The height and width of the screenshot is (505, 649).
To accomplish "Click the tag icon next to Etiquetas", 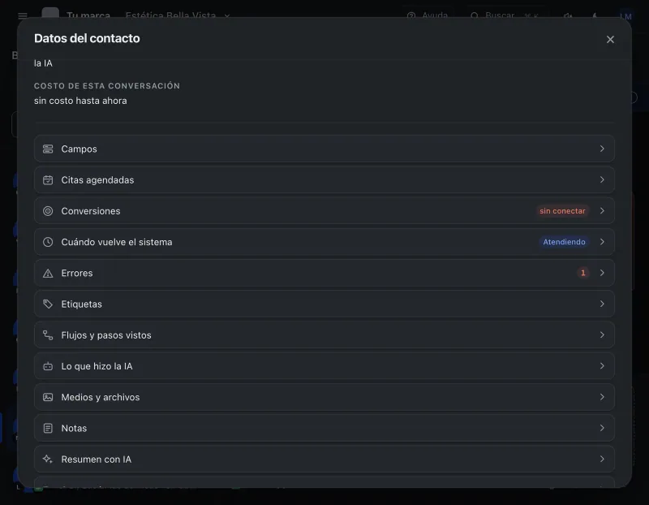I will (48, 304).
